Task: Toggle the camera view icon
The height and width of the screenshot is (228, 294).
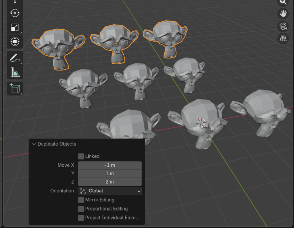Action: [283, 26]
